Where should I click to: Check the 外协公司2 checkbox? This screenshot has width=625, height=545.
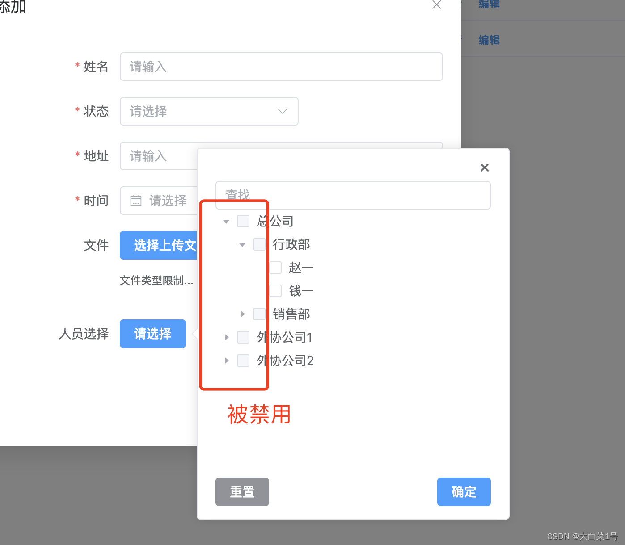tap(243, 361)
